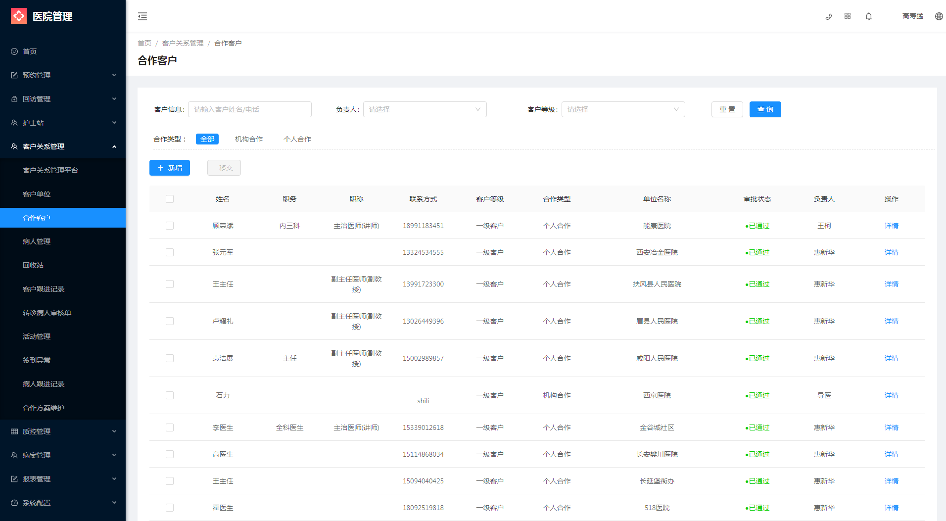Click the 客户关系管理 person icon in sidebar
Image resolution: width=946 pixels, height=521 pixels.
(x=14, y=146)
